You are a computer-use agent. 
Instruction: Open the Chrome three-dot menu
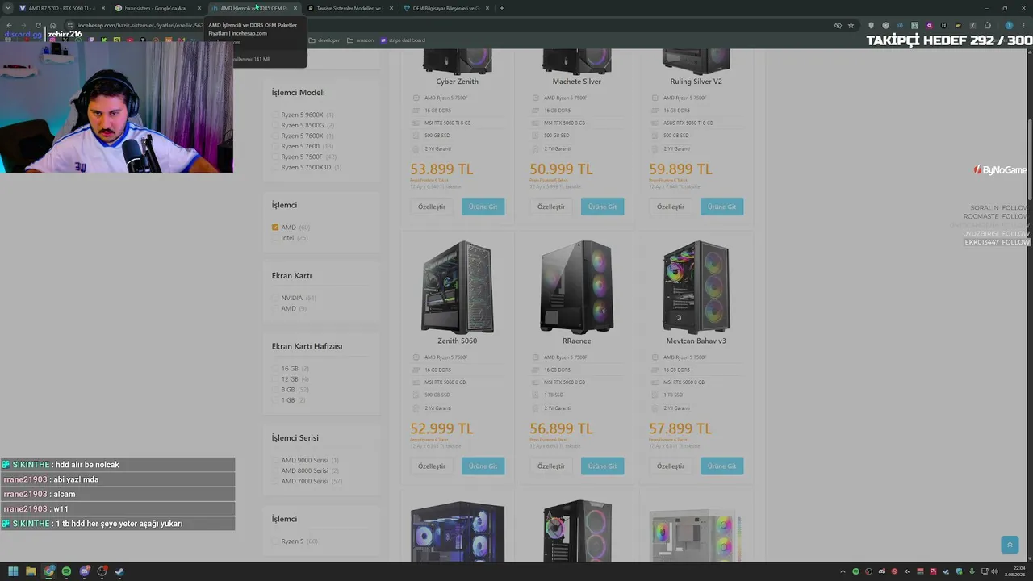1022,25
